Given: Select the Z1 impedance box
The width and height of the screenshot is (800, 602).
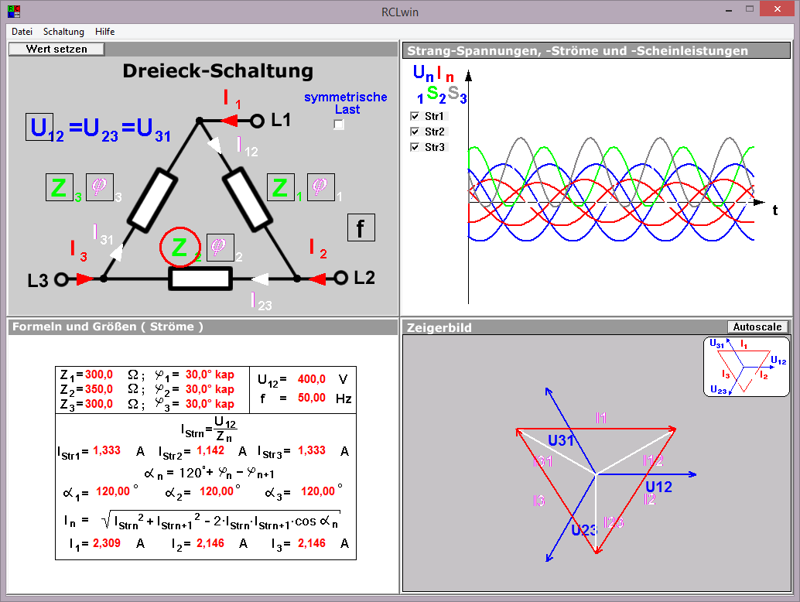Looking at the screenshot, I should coord(282,187).
